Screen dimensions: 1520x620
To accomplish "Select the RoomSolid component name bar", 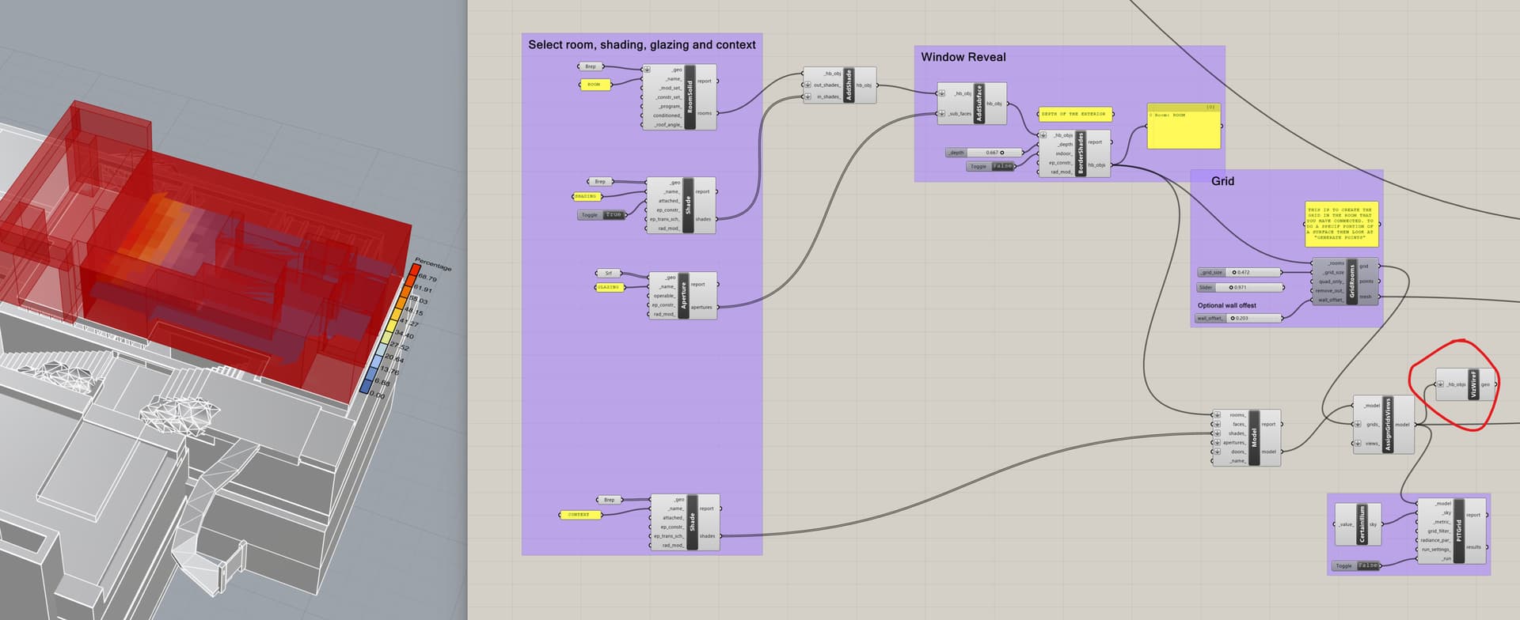I will pos(690,97).
